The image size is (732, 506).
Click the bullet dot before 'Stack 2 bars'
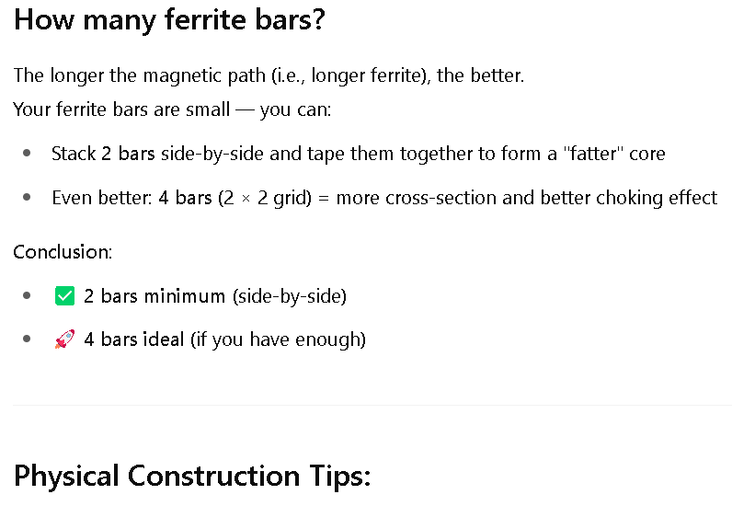(x=27, y=153)
